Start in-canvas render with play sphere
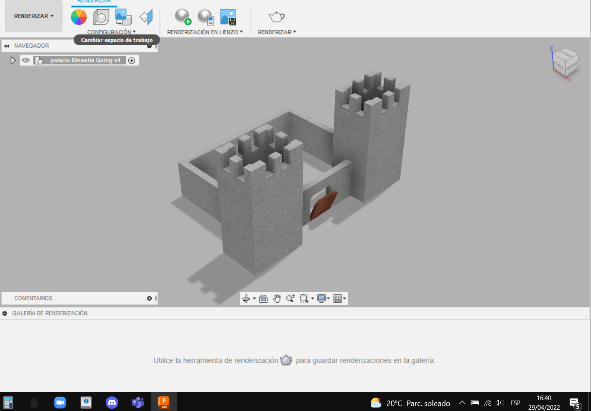Screen dimensions: 591x411 point(183,17)
